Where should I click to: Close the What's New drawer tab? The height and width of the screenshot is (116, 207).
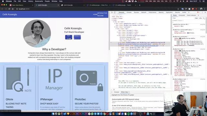(x=129, y=92)
